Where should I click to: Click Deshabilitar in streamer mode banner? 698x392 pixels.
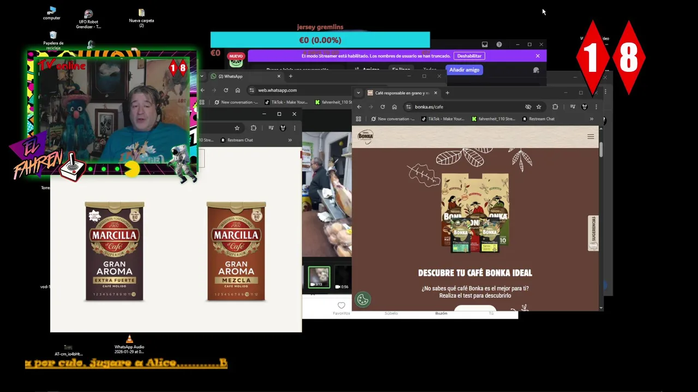click(x=469, y=56)
